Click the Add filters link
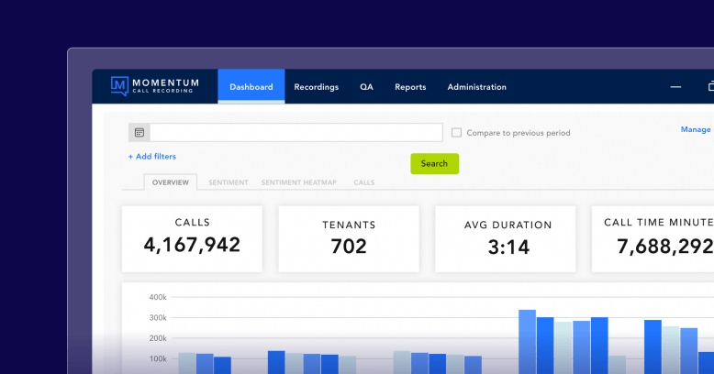Screen dimensions: 714x374 [152, 157]
